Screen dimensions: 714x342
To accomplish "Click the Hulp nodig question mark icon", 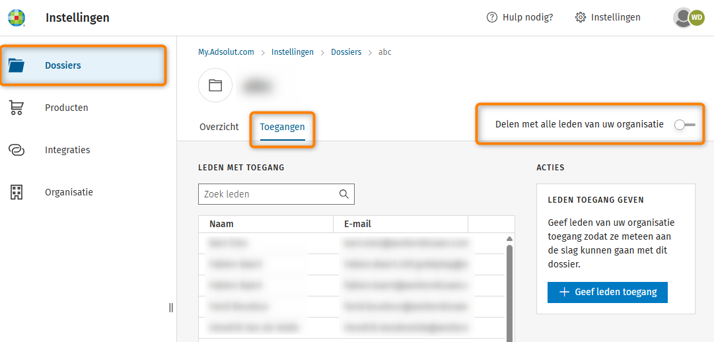I will pos(491,18).
